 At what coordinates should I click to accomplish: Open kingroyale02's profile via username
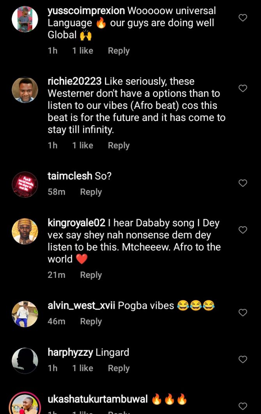[x=76, y=223]
